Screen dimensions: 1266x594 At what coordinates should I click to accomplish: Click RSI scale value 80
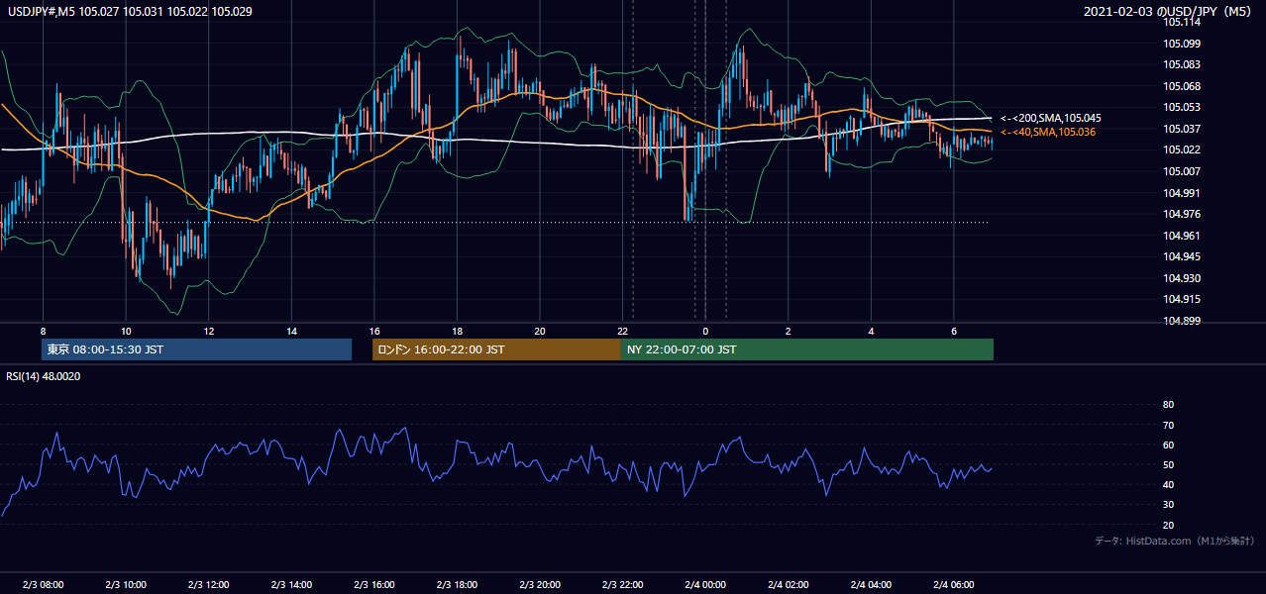pyautogui.click(x=1168, y=405)
